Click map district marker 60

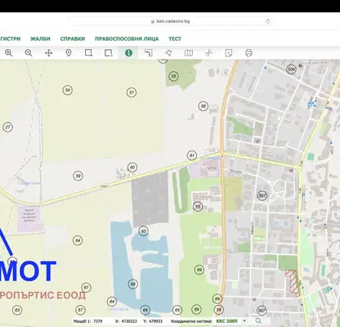(132, 168)
